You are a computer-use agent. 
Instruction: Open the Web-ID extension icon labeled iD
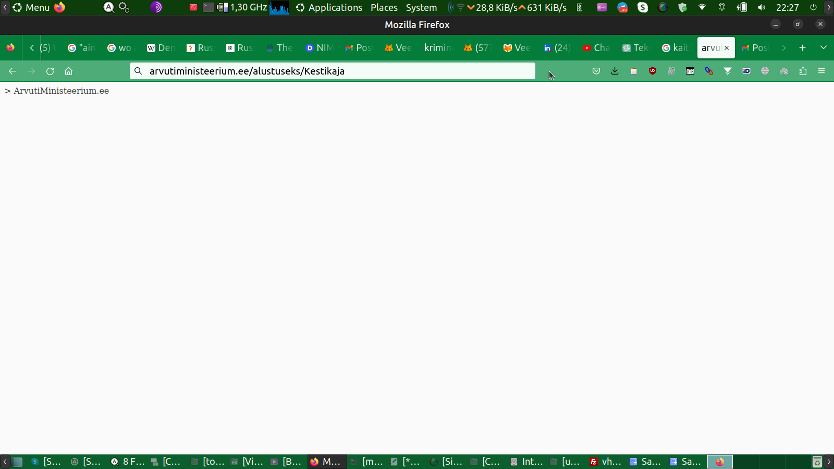(746, 71)
